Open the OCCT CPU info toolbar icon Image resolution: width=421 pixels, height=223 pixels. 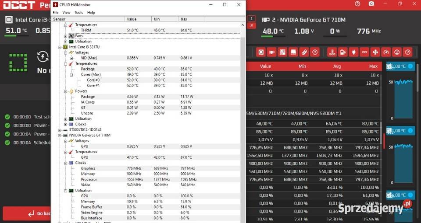[x=260, y=52]
